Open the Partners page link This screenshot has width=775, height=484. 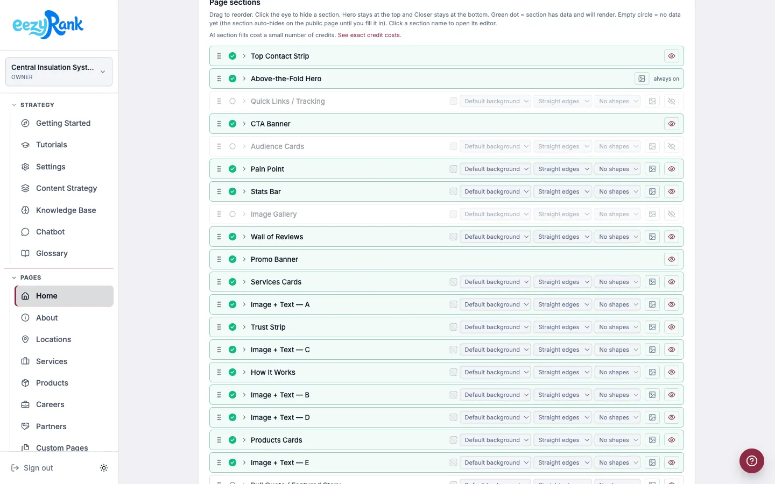(x=64, y=426)
